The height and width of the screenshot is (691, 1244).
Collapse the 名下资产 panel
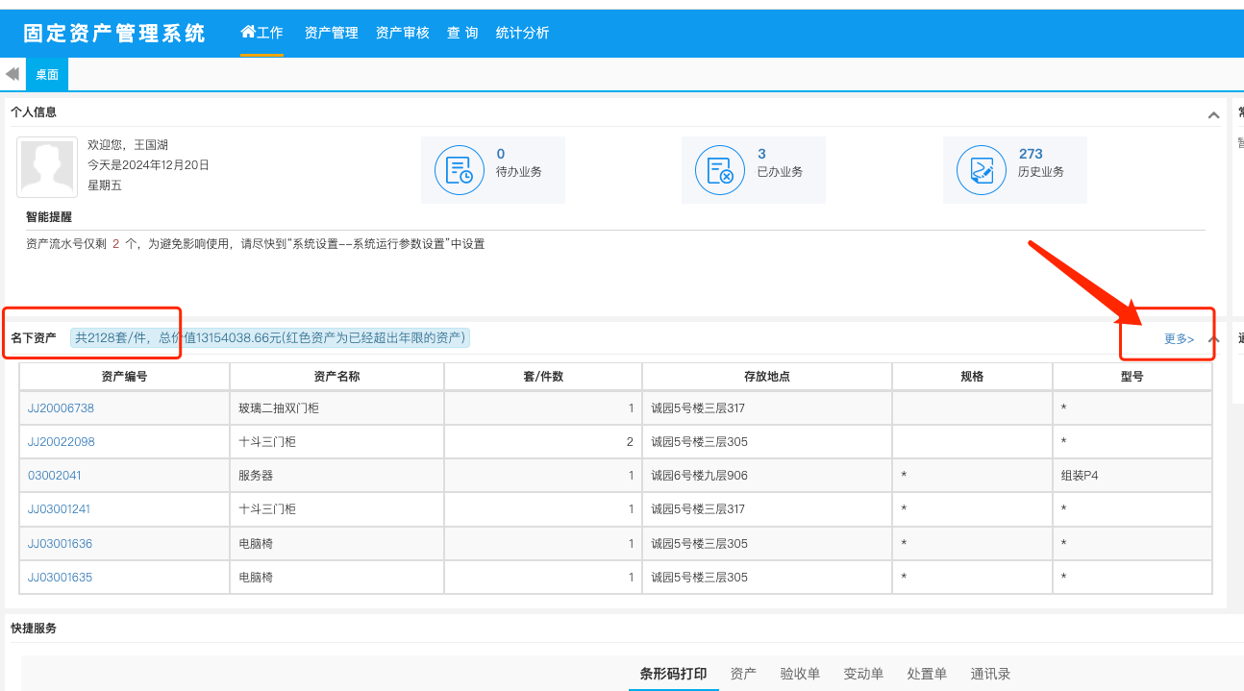(1213, 339)
